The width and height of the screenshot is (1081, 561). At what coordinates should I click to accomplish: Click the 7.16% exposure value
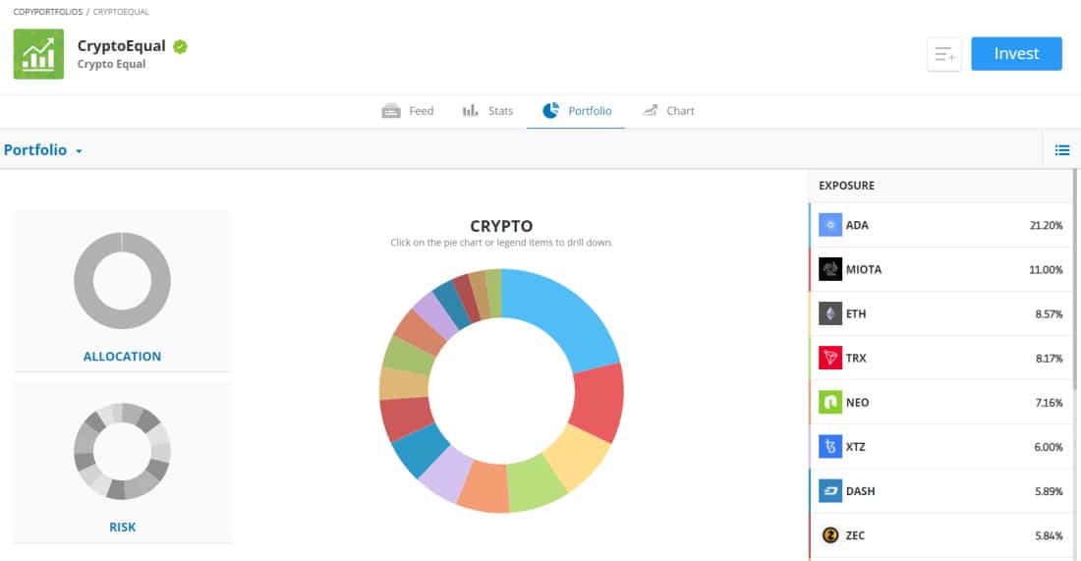(1049, 403)
